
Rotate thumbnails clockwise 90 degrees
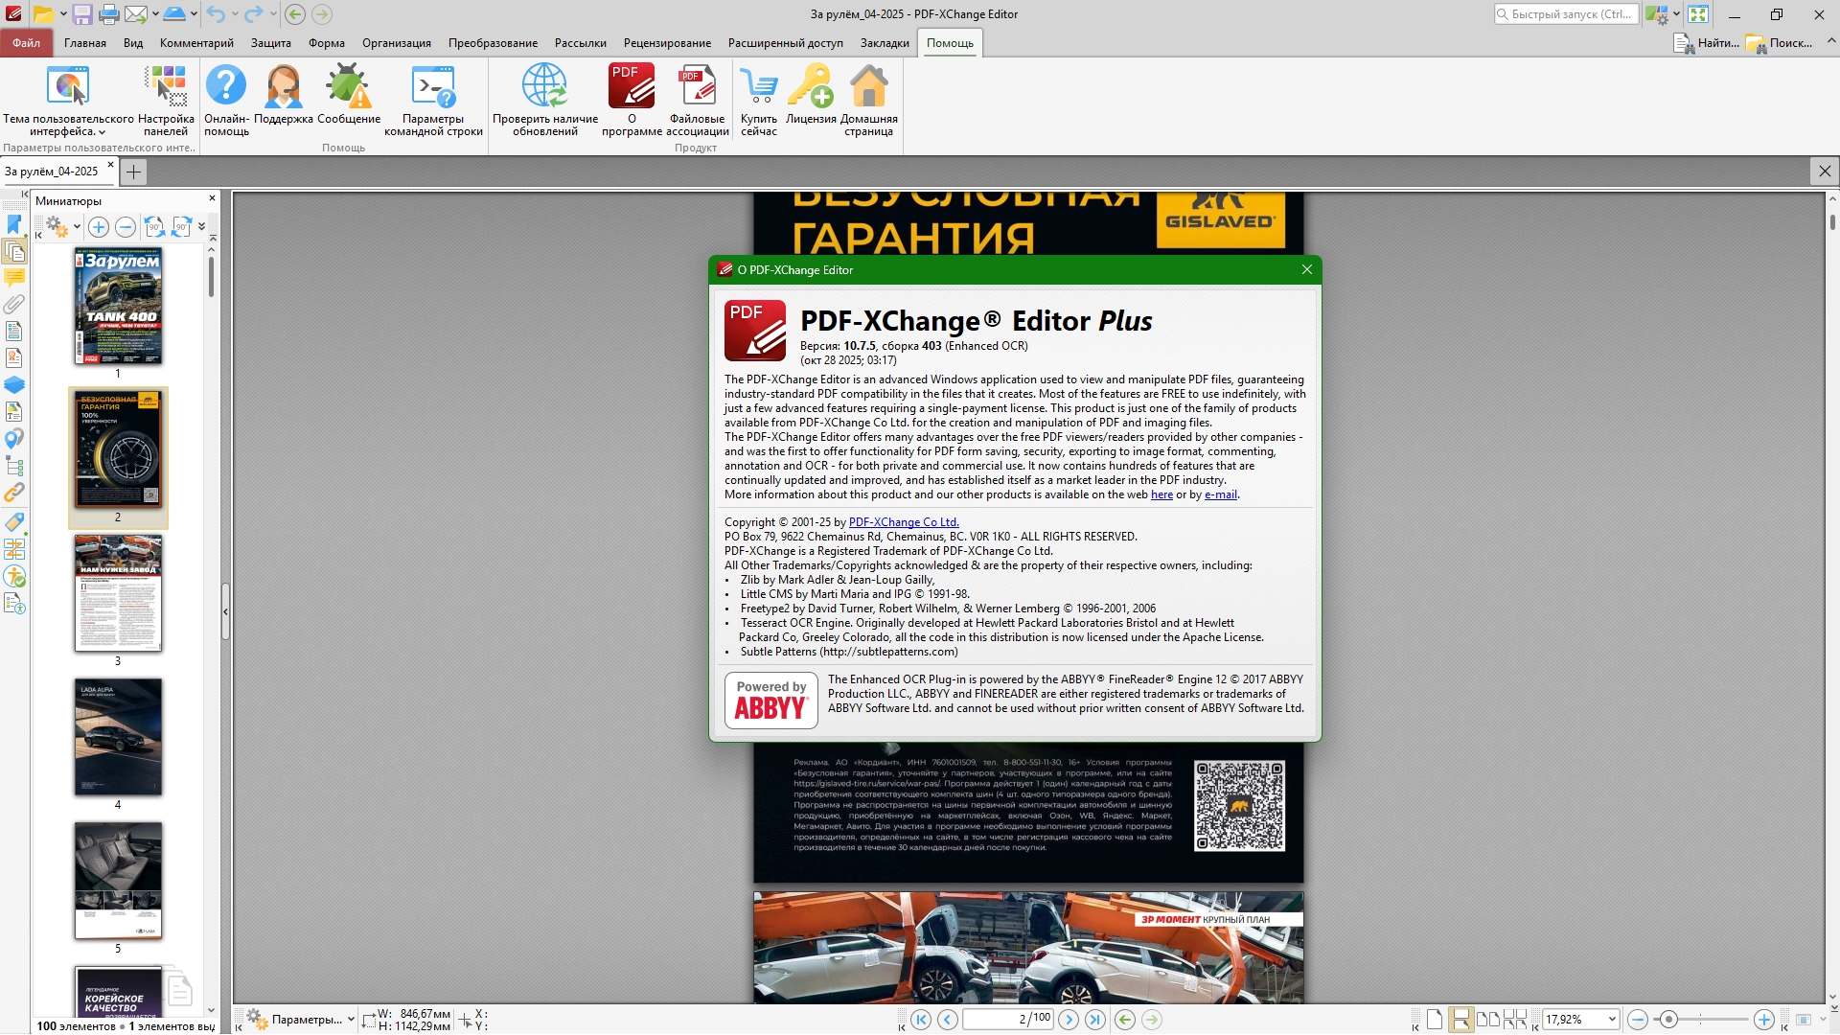click(x=181, y=227)
